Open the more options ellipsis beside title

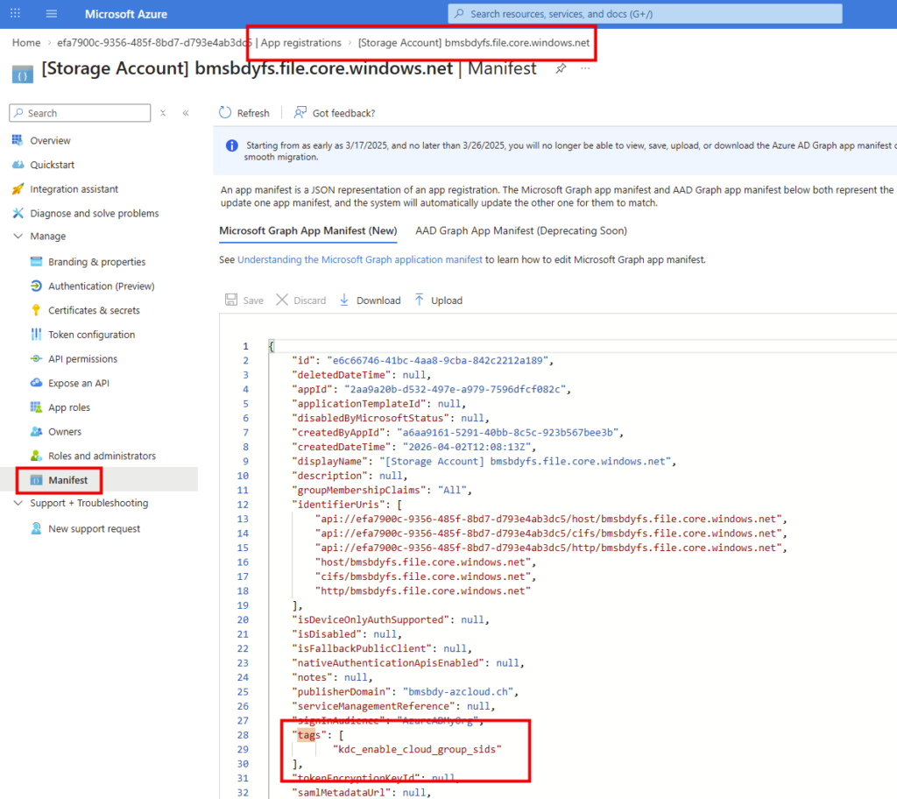585,69
